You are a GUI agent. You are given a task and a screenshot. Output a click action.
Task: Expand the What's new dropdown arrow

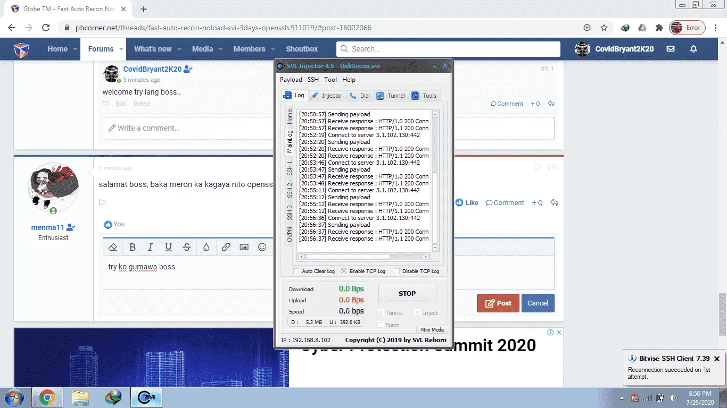[179, 49]
